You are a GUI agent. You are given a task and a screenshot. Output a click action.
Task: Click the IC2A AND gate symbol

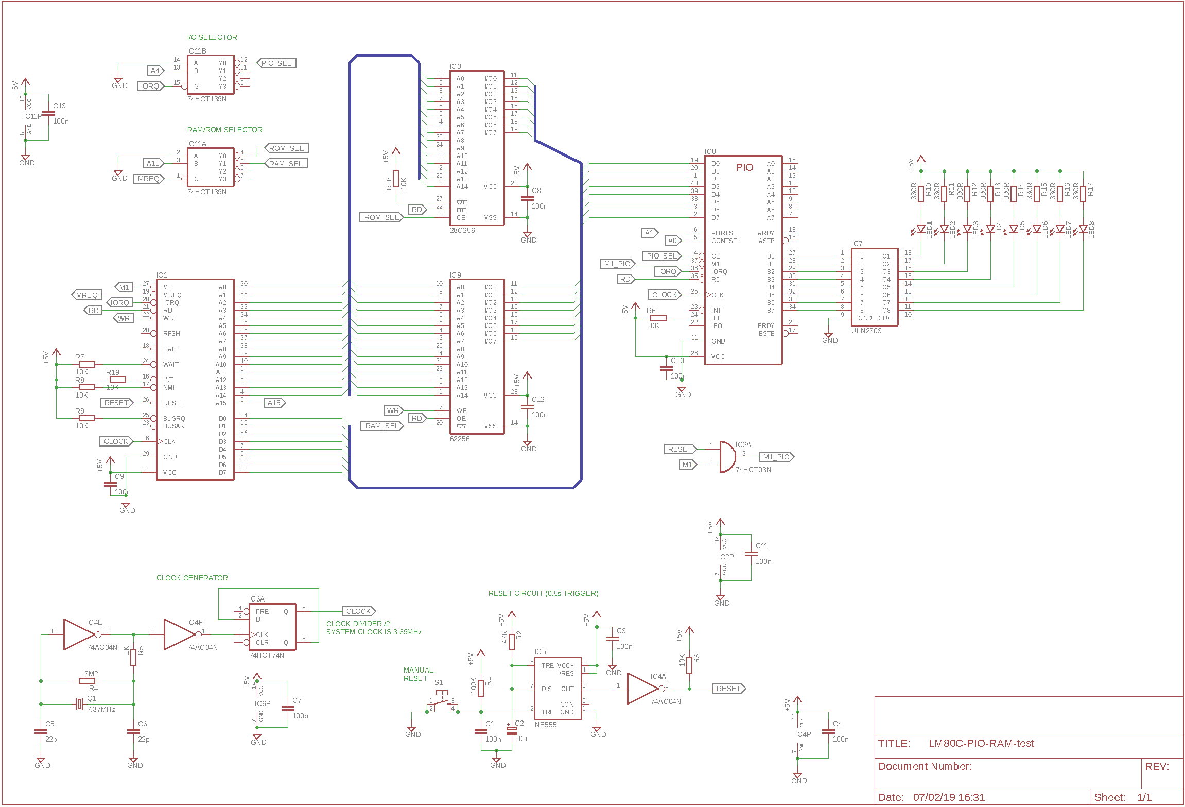coord(727,457)
